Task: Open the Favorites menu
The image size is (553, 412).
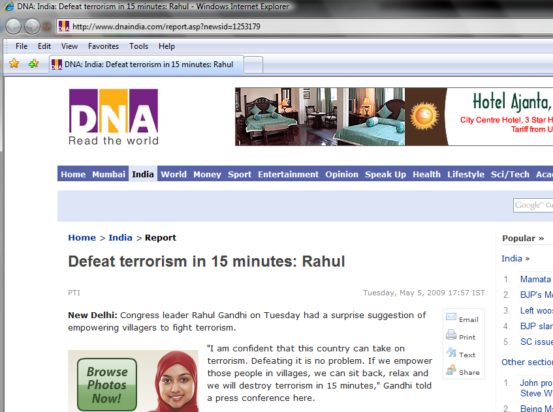Action: [x=103, y=46]
